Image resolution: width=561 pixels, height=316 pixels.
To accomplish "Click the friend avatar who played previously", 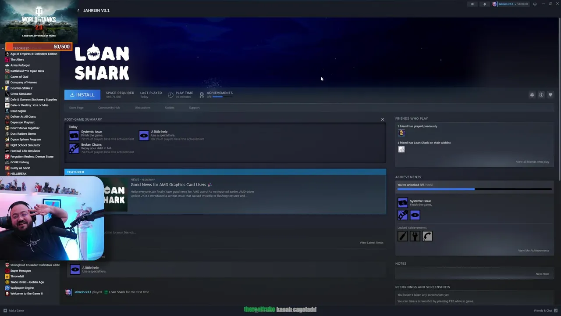I will tap(401, 133).
